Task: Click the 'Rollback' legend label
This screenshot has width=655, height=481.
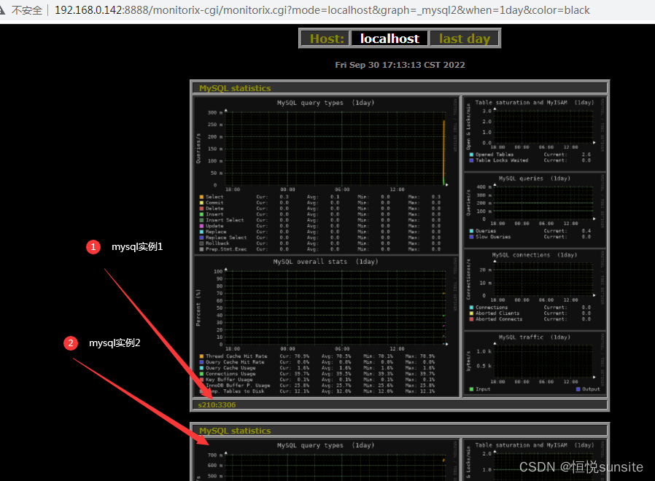Action: (x=217, y=243)
